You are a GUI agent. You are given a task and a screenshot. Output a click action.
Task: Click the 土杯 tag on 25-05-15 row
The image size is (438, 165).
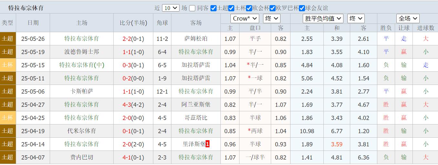pos(7,65)
